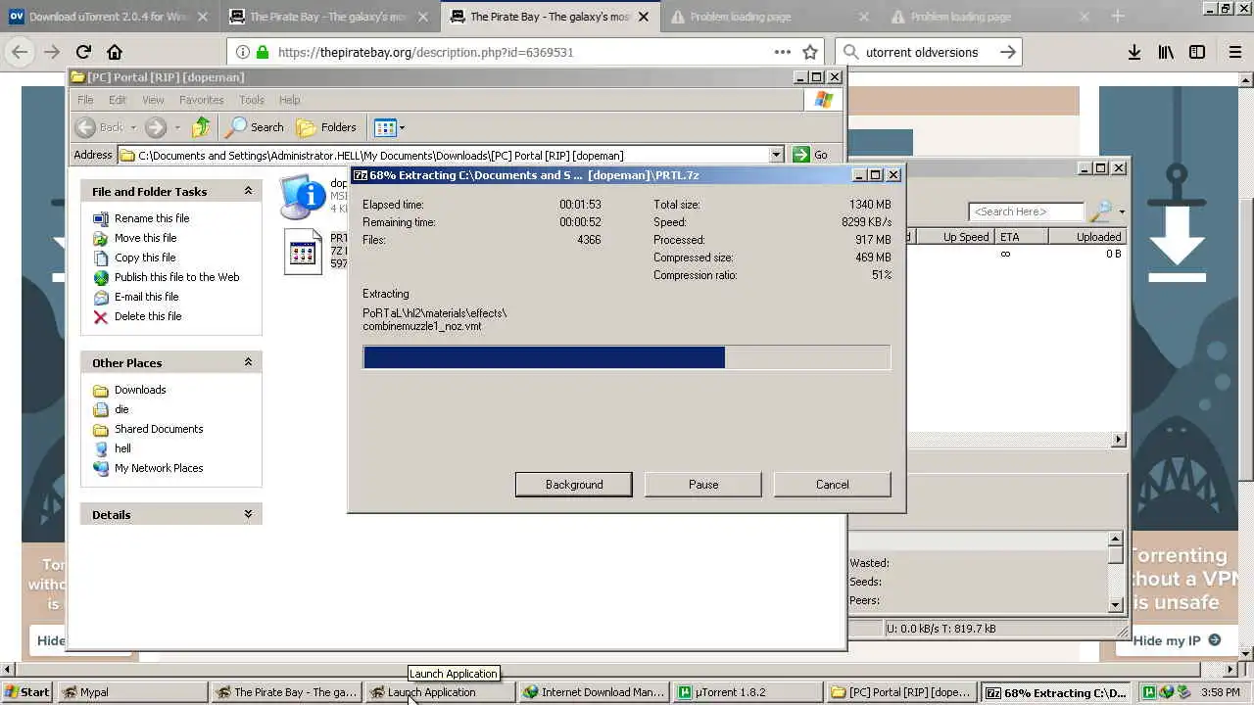This screenshot has height=705, width=1254.
Task: Open Favorites menu in Explorer
Action: tap(201, 100)
